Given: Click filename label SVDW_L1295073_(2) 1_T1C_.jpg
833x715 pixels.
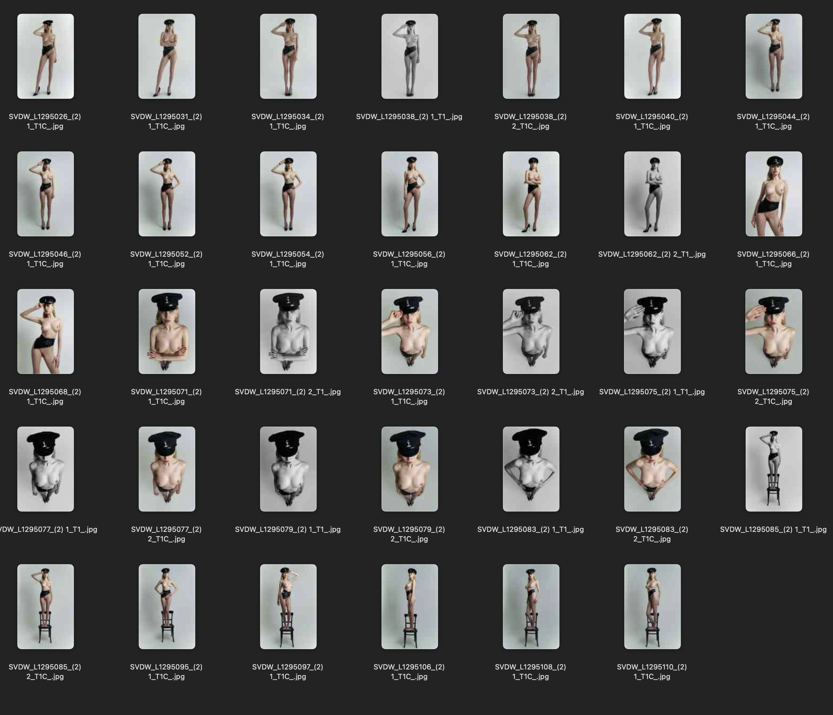Looking at the screenshot, I should (x=409, y=396).
